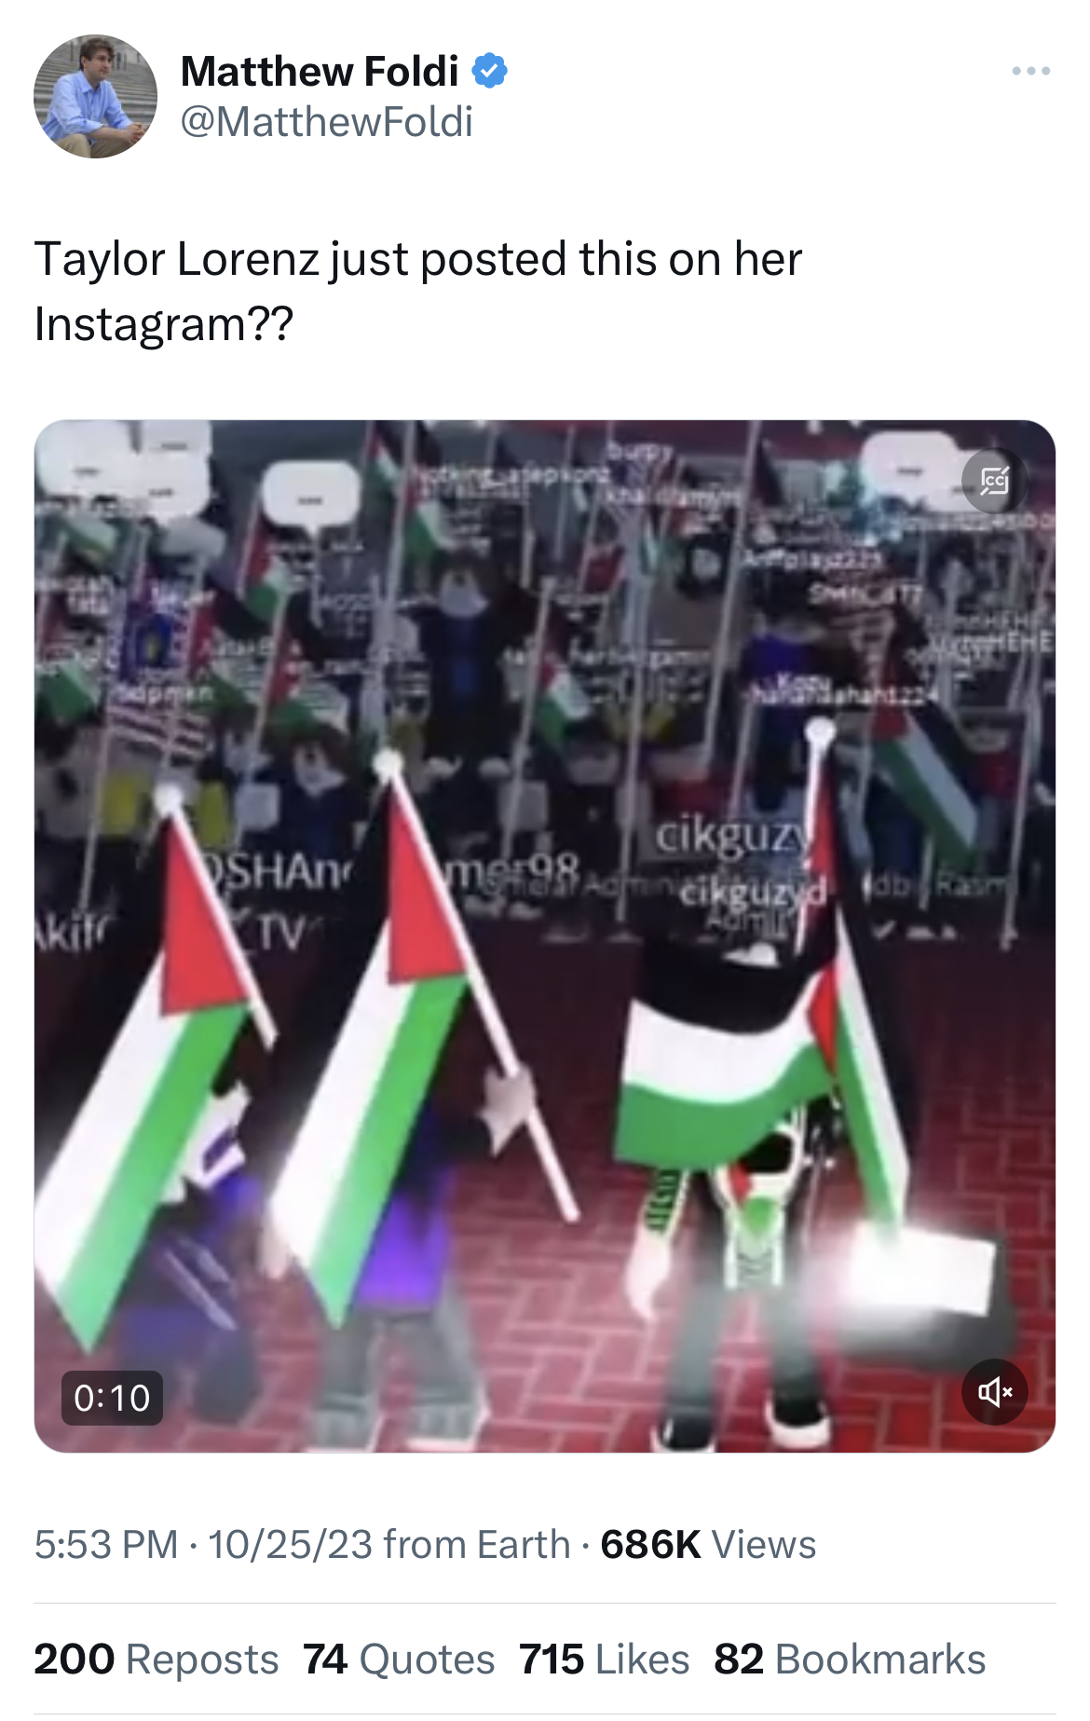Click the 0:10 video duration badge
This screenshot has width=1090, height=1721.
(x=112, y=1398)
